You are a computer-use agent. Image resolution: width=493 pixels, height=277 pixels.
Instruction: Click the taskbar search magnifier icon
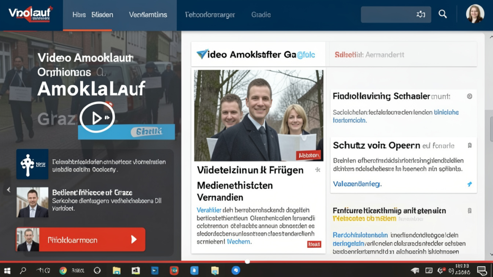(x=23, y=270)
